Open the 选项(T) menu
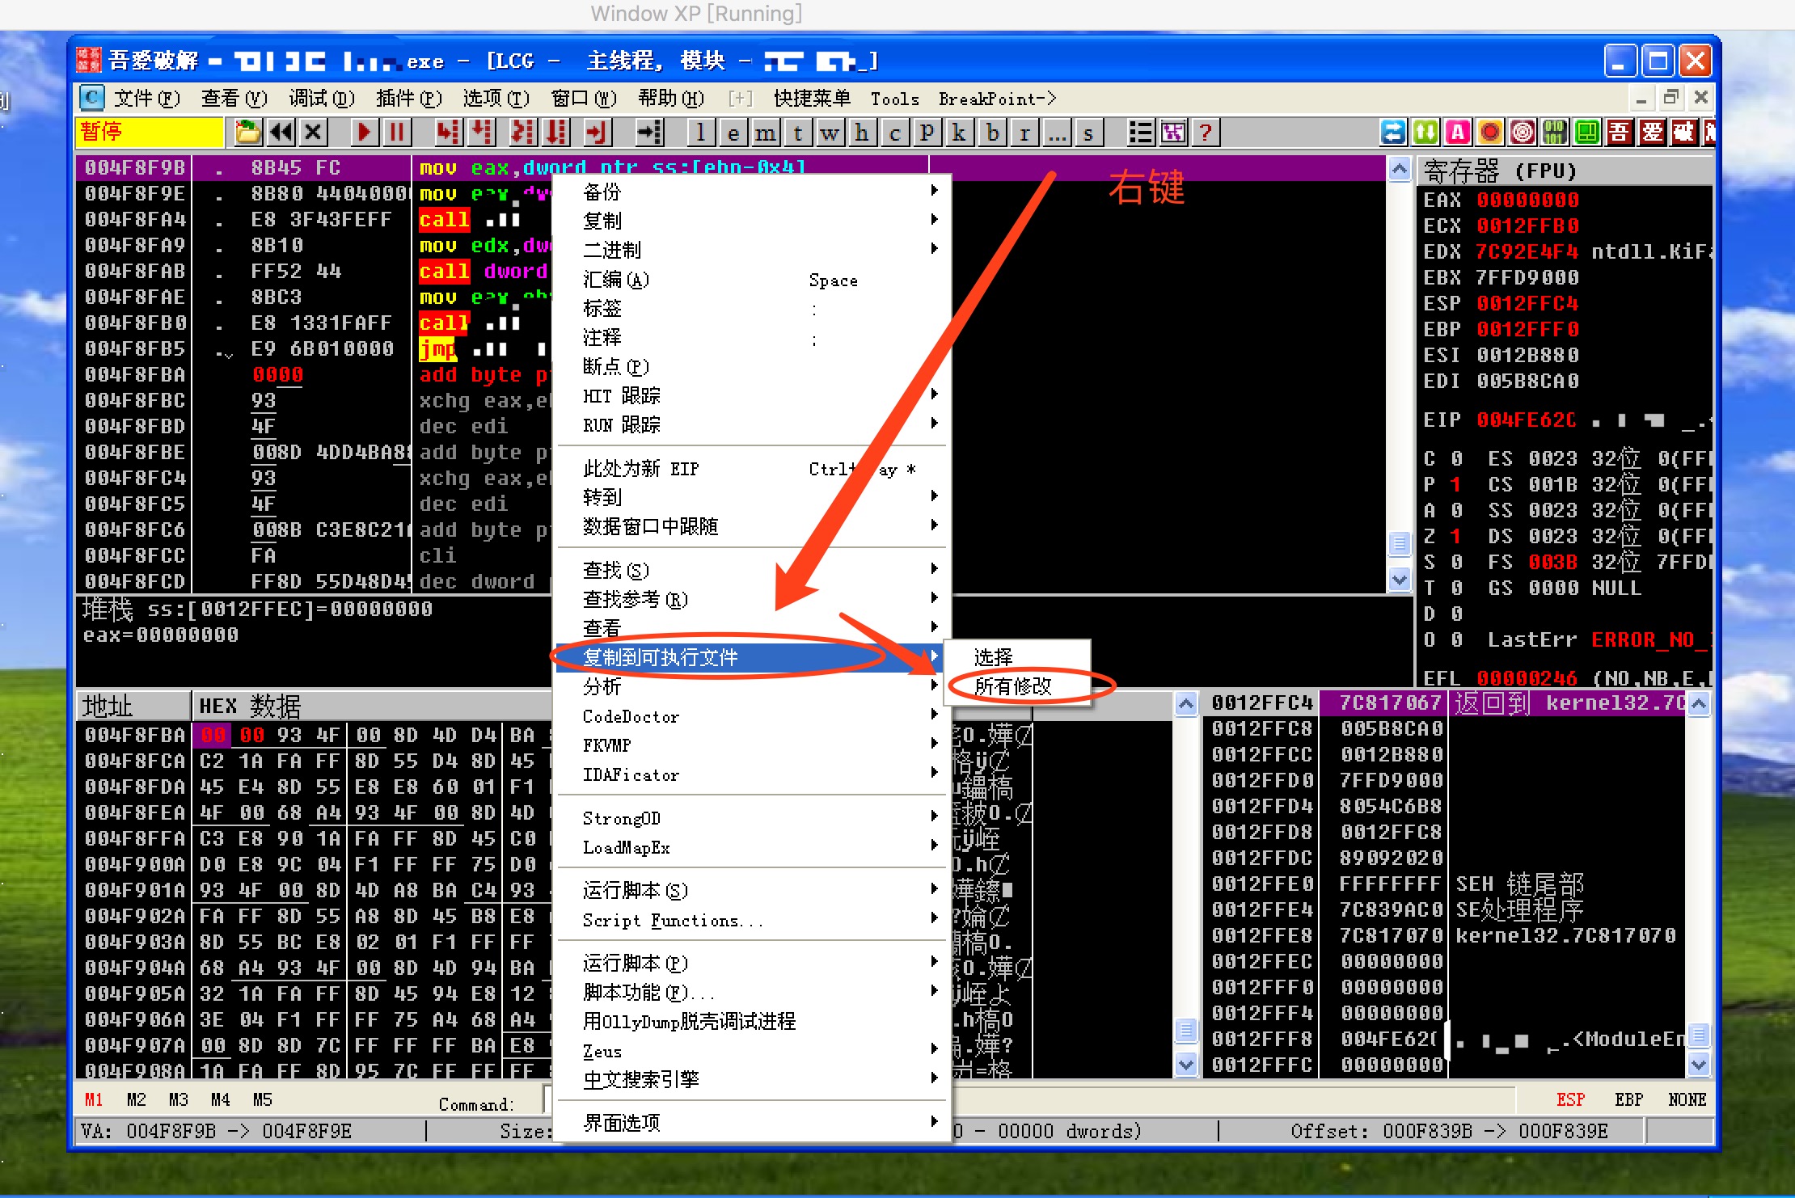The width and height of the screenshot is (1795, 1198). (x=496, y=99)
